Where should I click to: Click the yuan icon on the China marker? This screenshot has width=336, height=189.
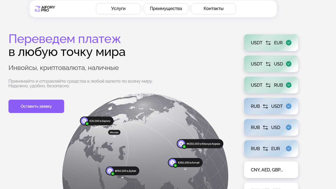coord(172,163)
